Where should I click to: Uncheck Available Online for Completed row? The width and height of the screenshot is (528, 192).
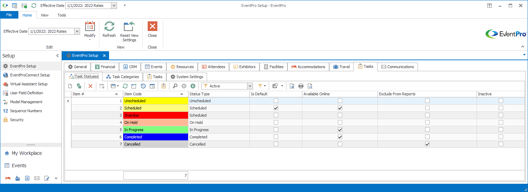tap(340, 137)
